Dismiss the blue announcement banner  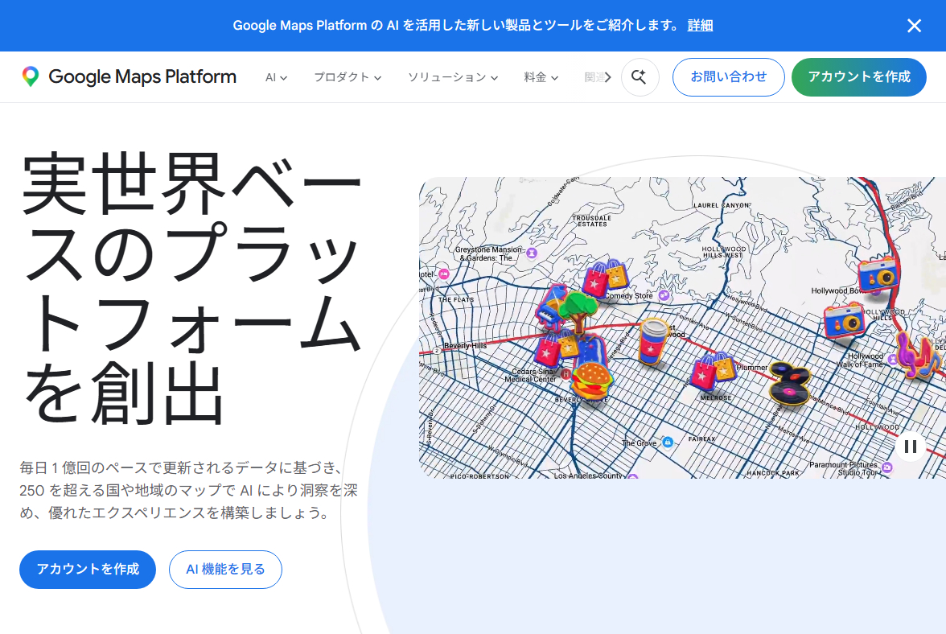pos(914,26)
